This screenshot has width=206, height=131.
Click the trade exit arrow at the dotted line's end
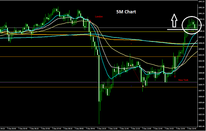(x=143, y=86)
